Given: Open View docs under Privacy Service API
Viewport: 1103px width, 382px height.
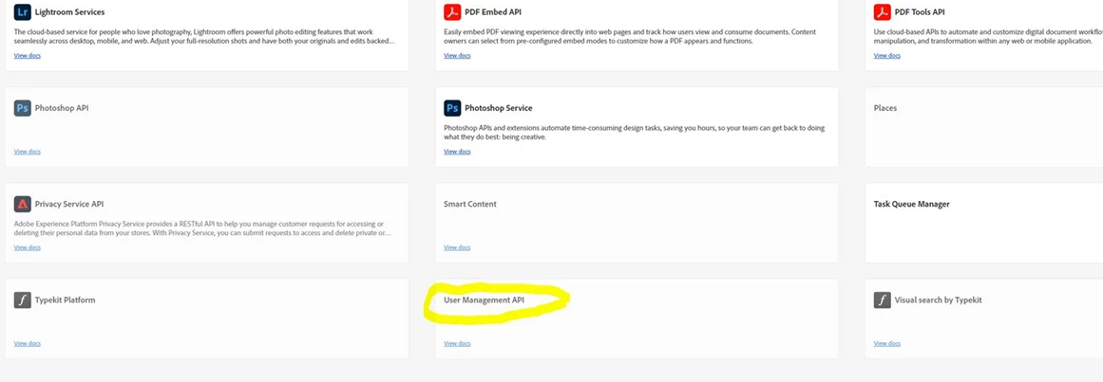Looking at the screenshot, I should (28, 247).
